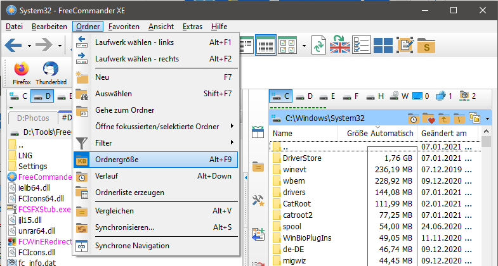
Task: Launch Thunderbird from the toolbar
Action: click(51, 70)
